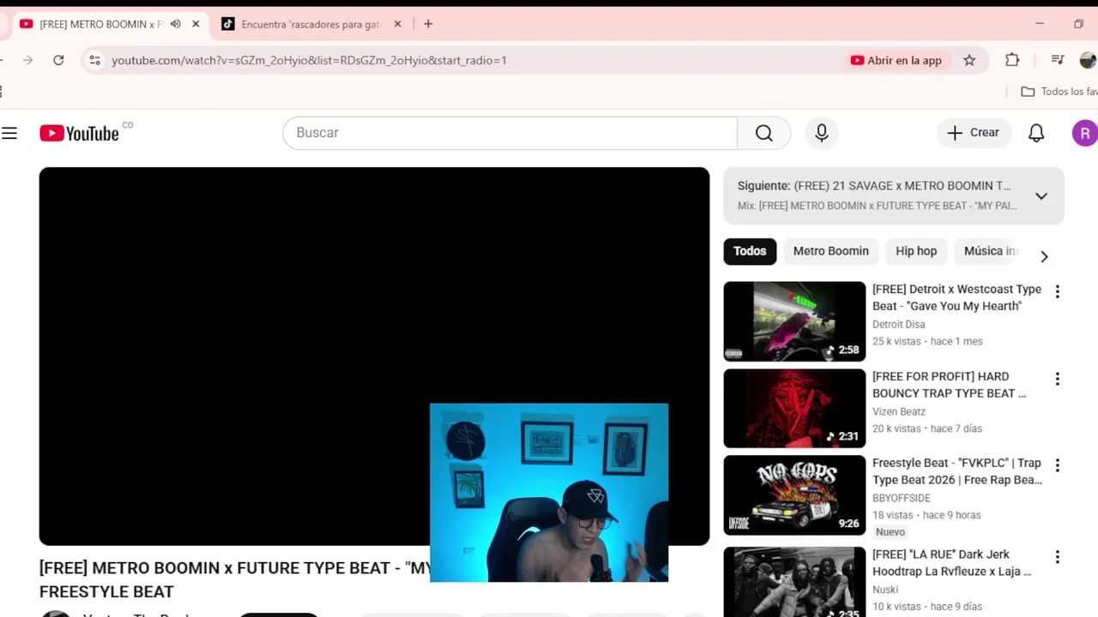Minimize the Chrome window
Image resolution: width=1098 pixels, height=617 pixels.
pyautogui.click(x=1040, y=24)
